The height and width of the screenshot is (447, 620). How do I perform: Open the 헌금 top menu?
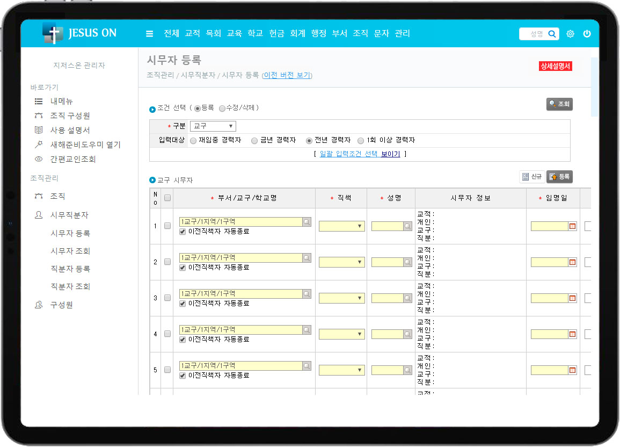[x=276, y=33]
